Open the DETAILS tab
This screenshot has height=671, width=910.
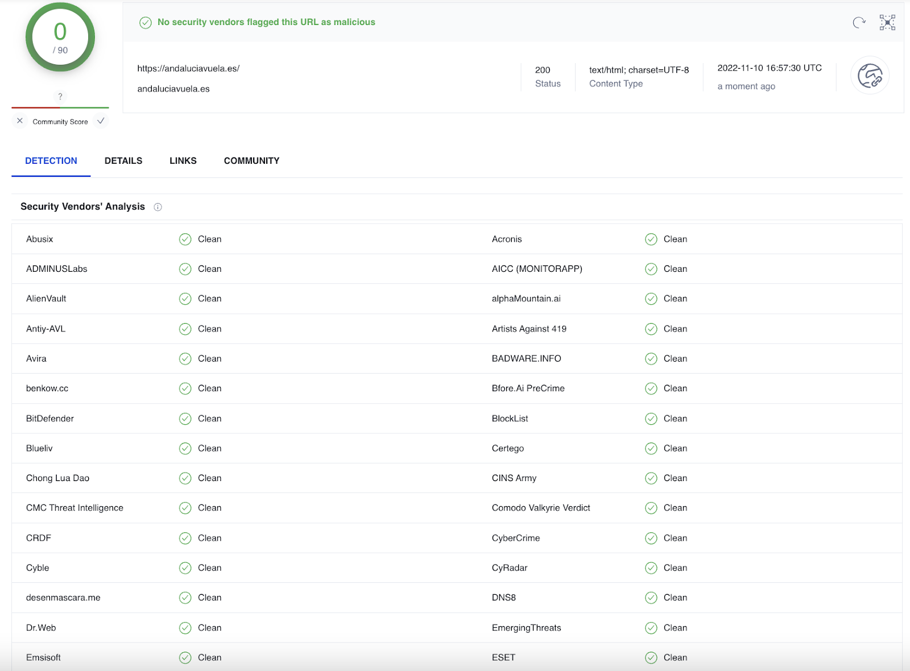[123, 161]
